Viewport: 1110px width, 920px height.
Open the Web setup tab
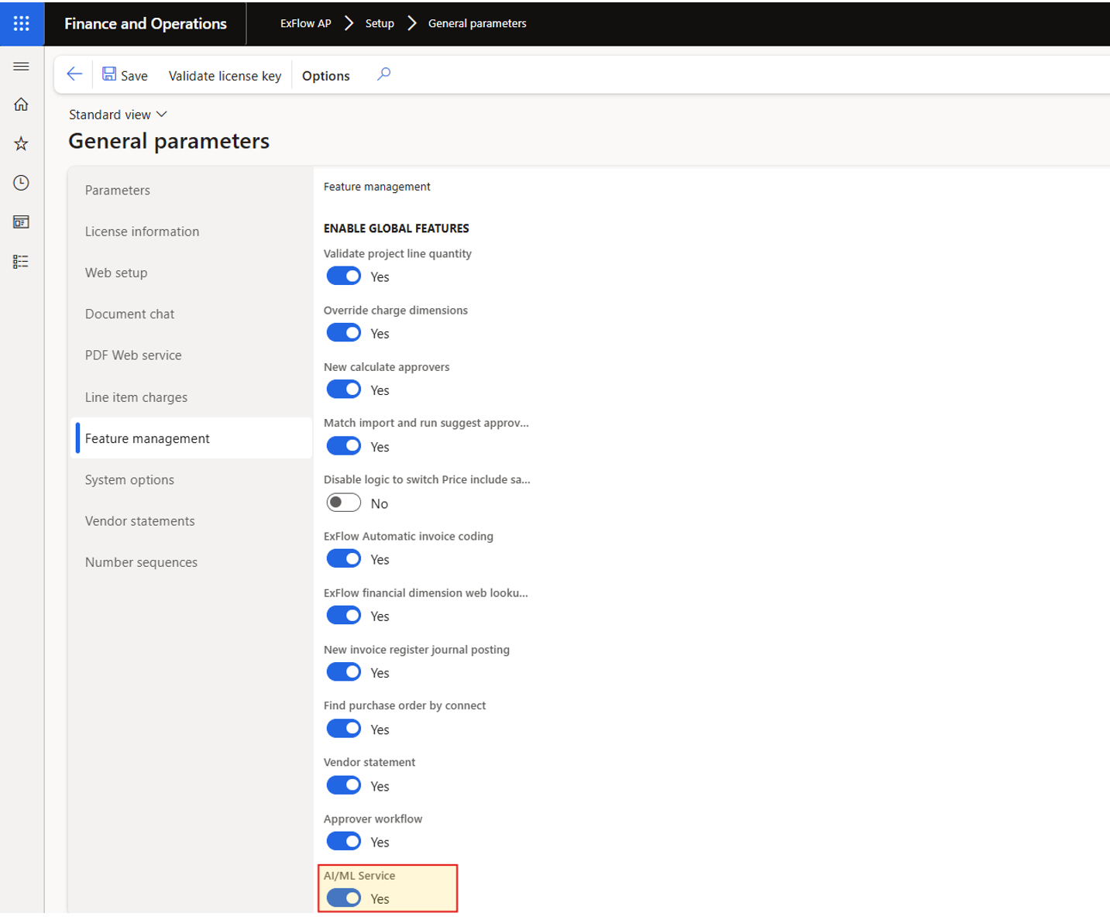pos(191,273)
